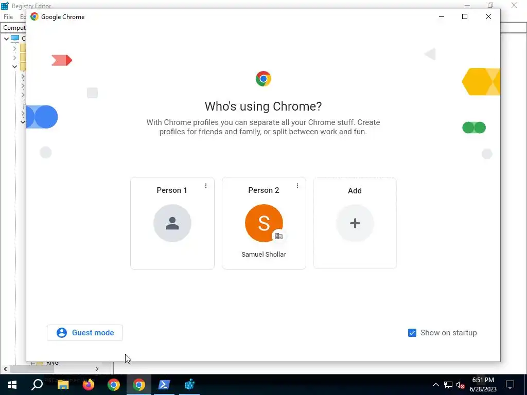
Task: Launch Firefox from the taskbar
Action: [x=89, y=385]
